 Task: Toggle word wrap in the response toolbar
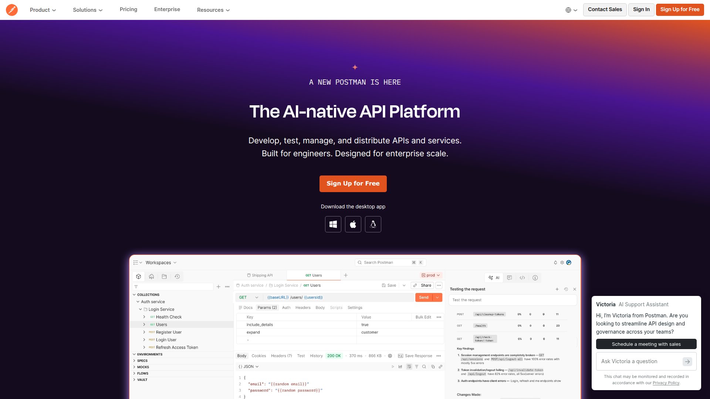pos(409,367)
